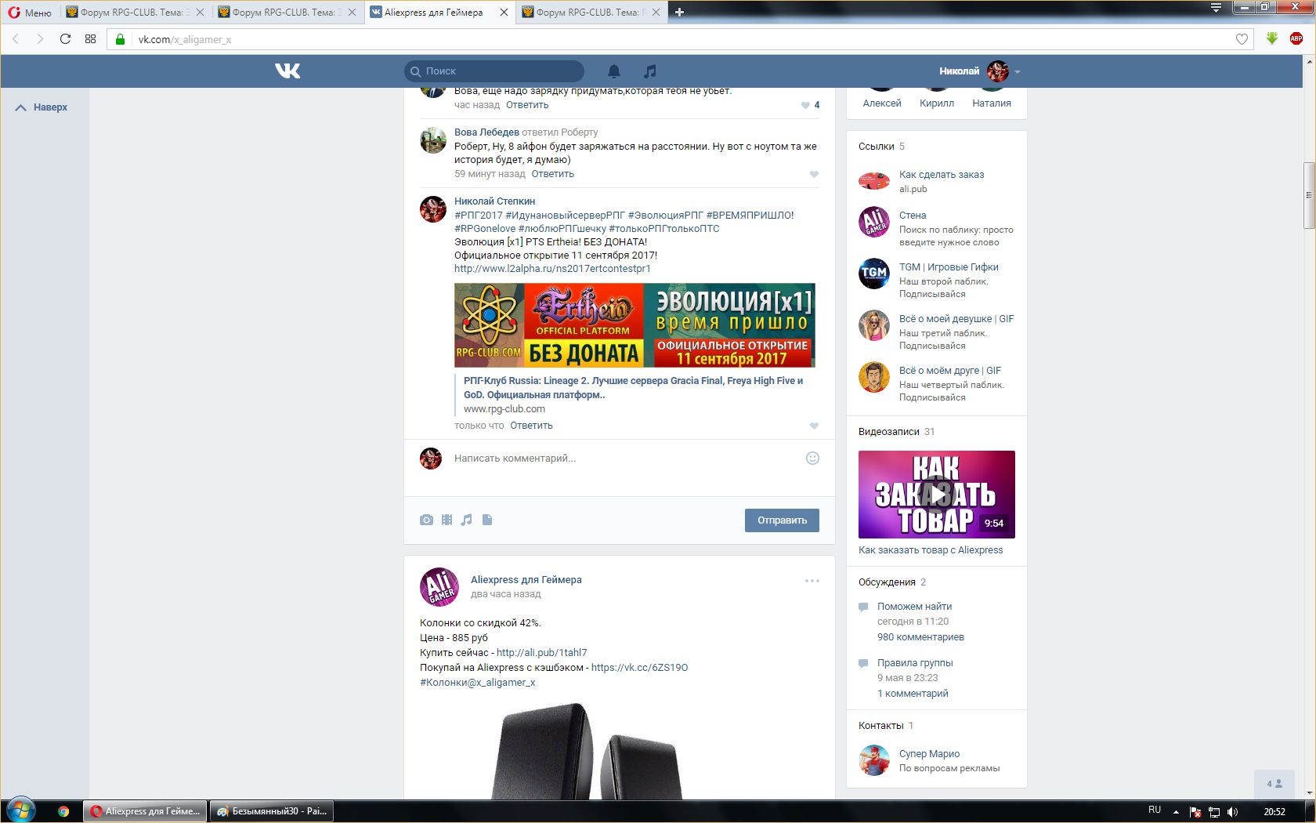This screenshot has height=823, width=1316.
Task: Click the Отправить button
Action: coord(782,520)
